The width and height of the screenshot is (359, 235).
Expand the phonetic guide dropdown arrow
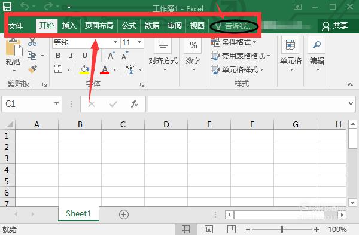141,69
